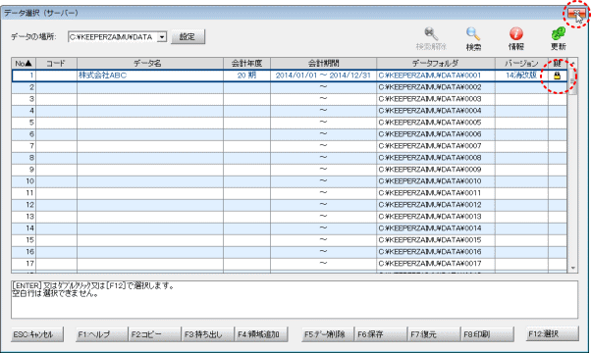
Task: Click the F3:持ち出し button
Action: click(208, 334)
